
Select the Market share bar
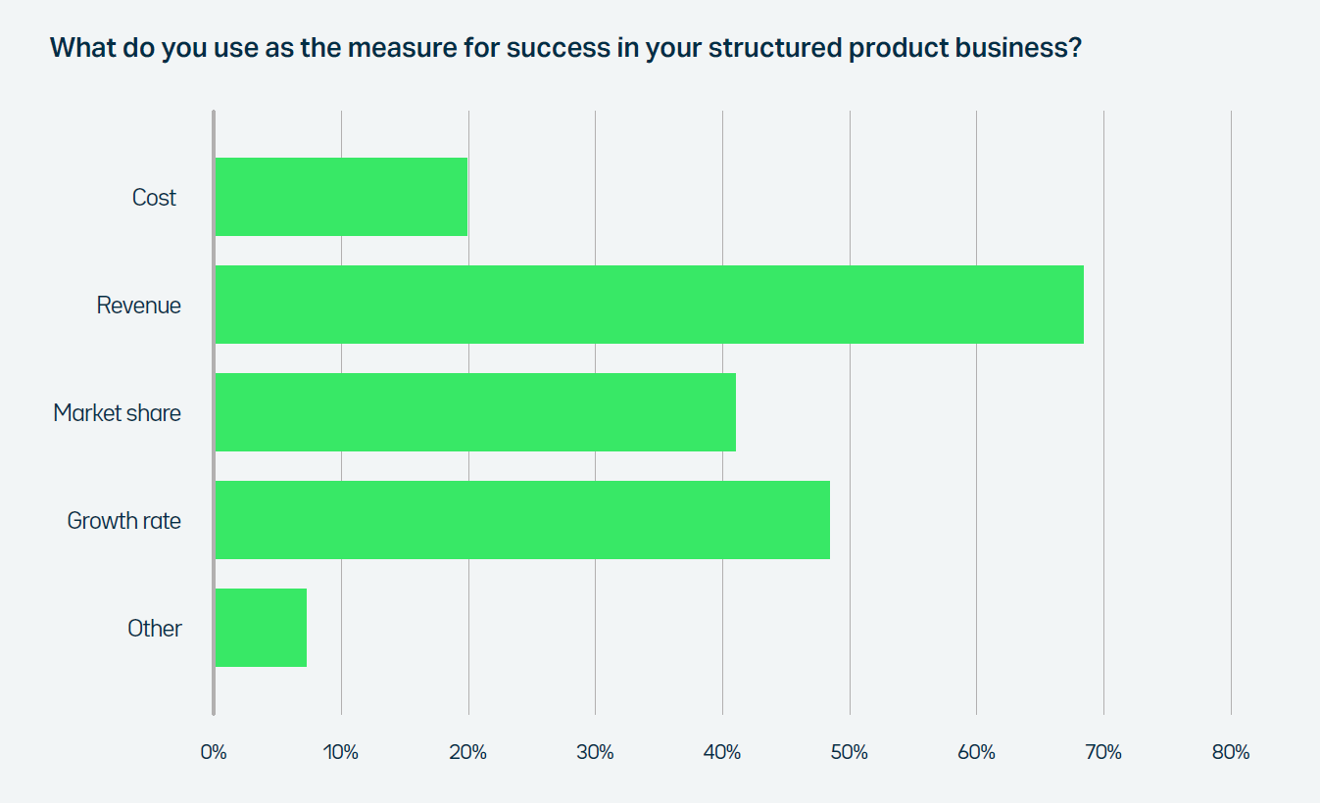pos(475,412)
